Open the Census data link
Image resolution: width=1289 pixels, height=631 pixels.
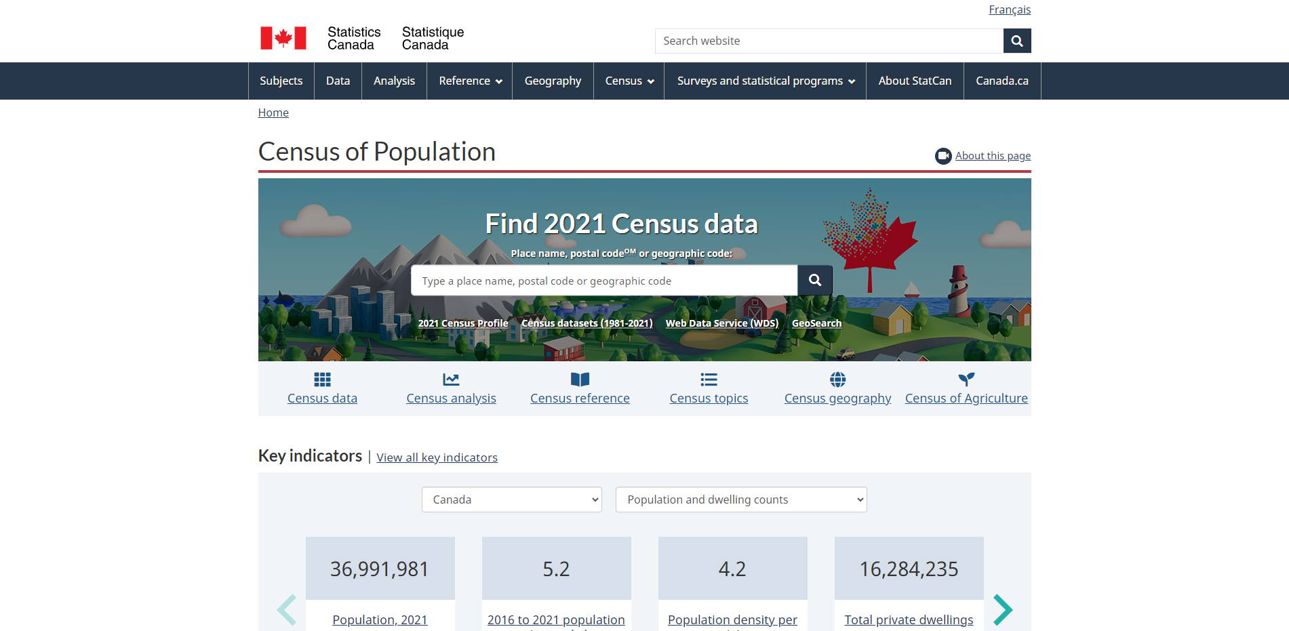323,399
